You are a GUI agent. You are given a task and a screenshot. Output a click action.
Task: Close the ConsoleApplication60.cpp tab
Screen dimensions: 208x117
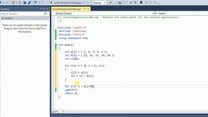pos(88,9)
